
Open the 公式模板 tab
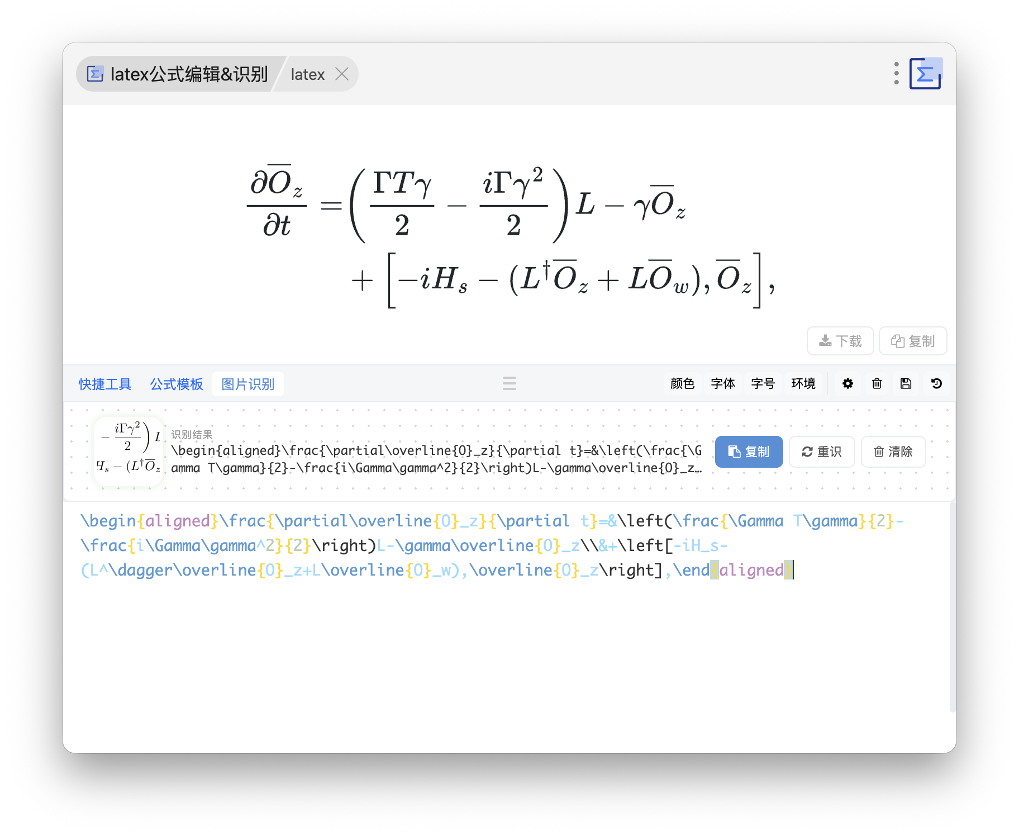point(177,384)
